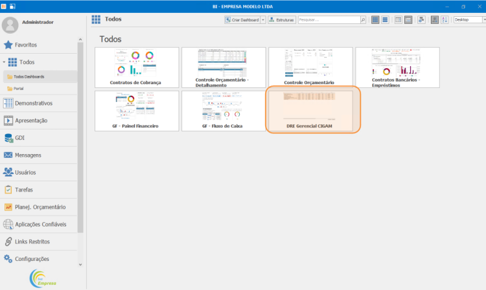Select the Portal folder
The width and height of the screenshot is (486, 290).
pyautogui.click(x=40, y=89)
